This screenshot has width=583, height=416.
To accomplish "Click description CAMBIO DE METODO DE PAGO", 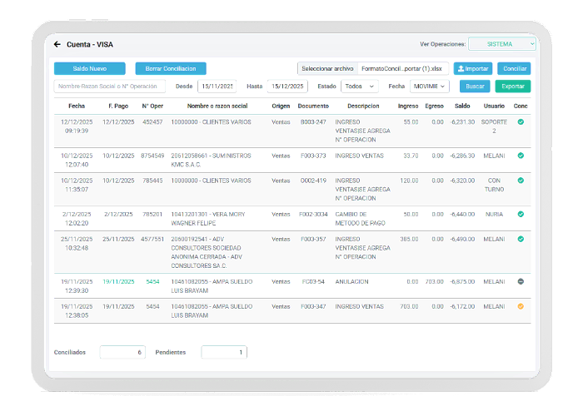I will (360, 219).
